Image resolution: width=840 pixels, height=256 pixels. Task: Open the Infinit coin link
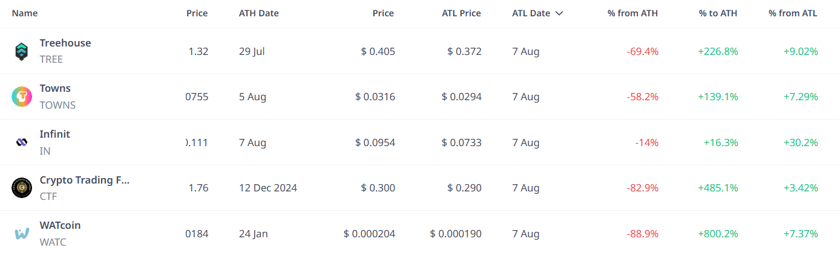pyautogui.click(x=55, y=134)
